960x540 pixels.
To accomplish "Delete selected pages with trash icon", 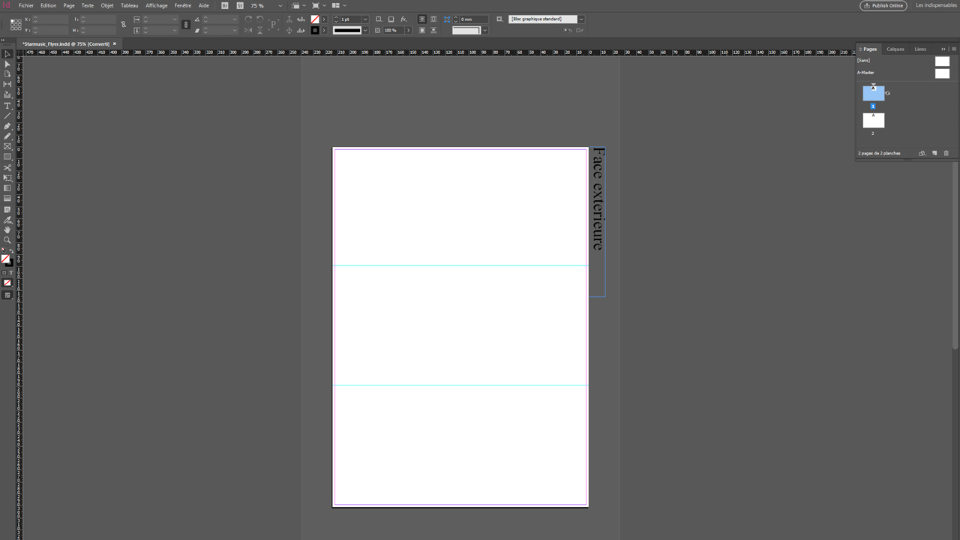I will (x=946, y=153).
